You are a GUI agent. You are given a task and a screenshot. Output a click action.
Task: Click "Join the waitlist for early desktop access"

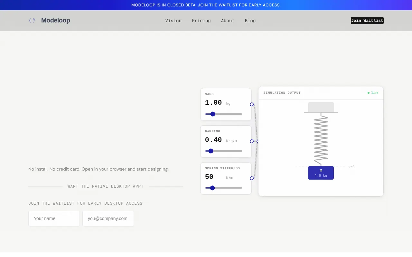click(85, 203)
